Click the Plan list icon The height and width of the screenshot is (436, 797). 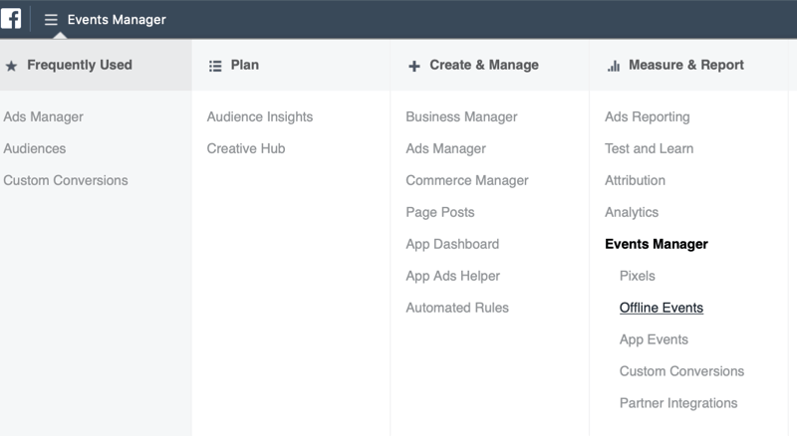214,66
